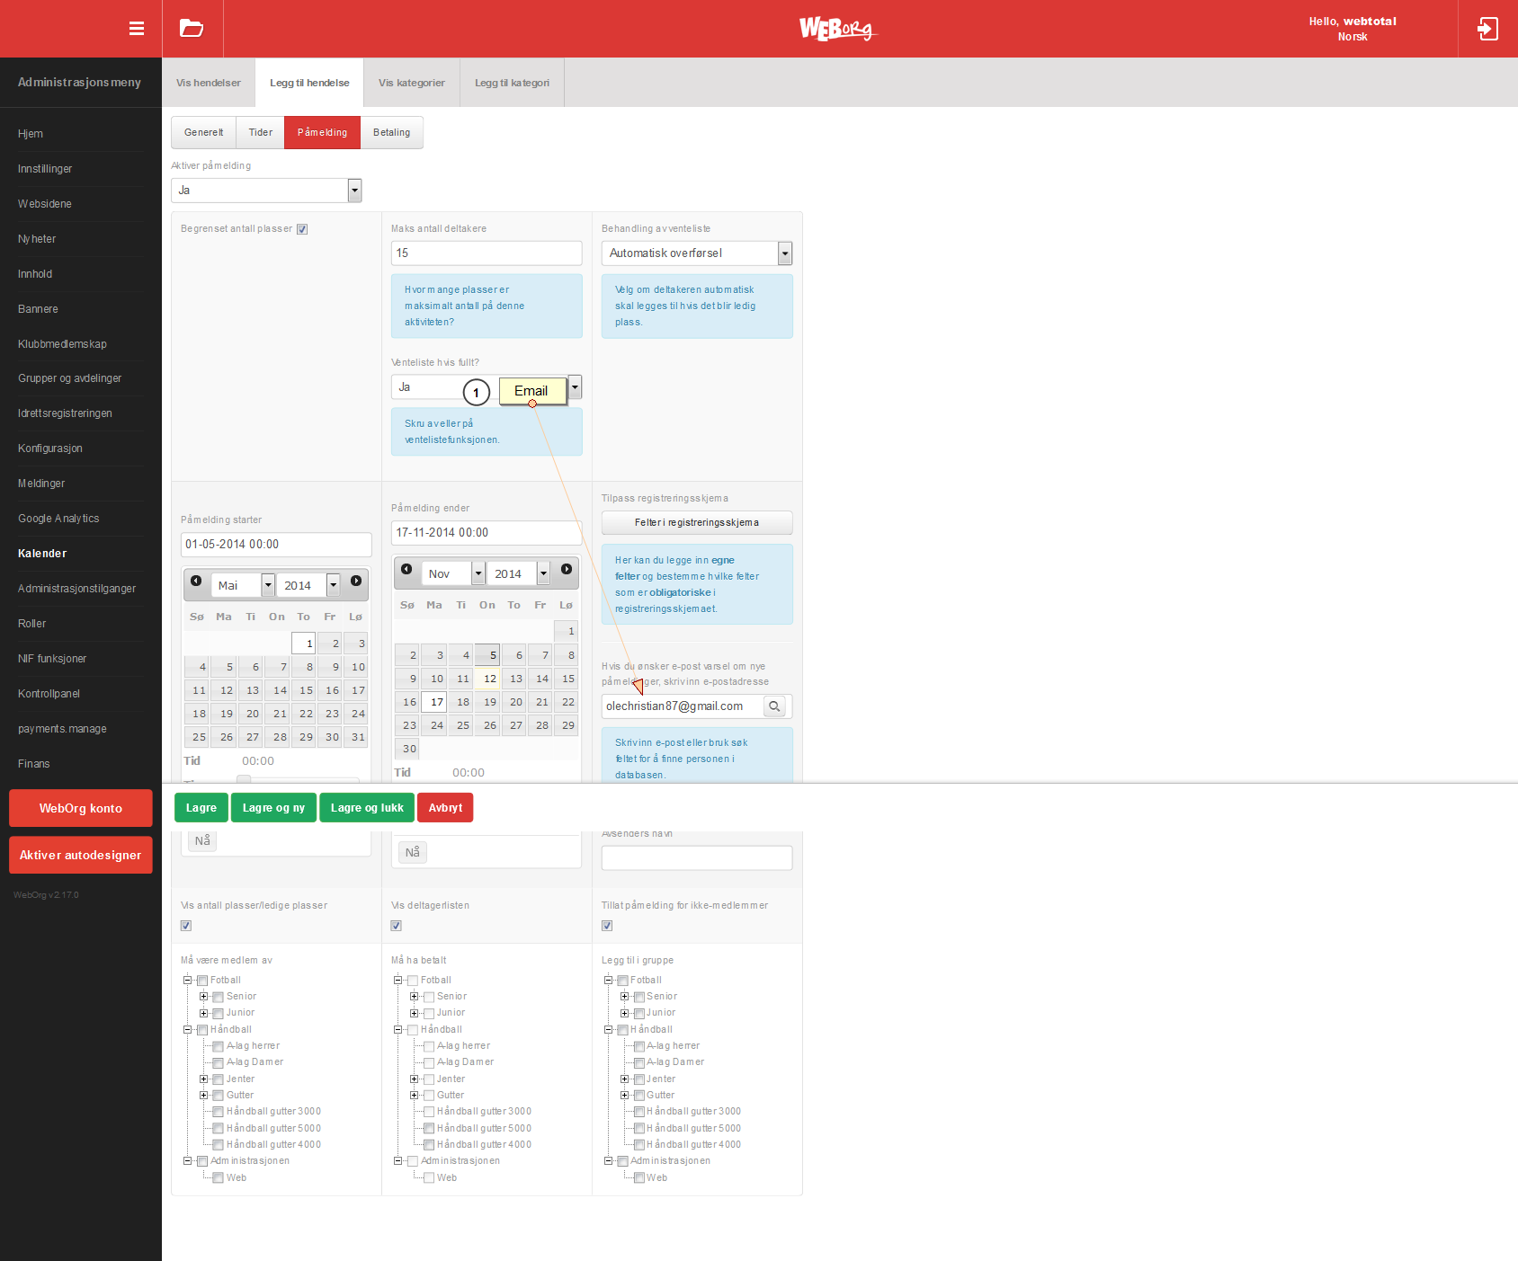Go to next month in Nov calendar
Screen dimensions: 1518x1261
tap(567, 569)
